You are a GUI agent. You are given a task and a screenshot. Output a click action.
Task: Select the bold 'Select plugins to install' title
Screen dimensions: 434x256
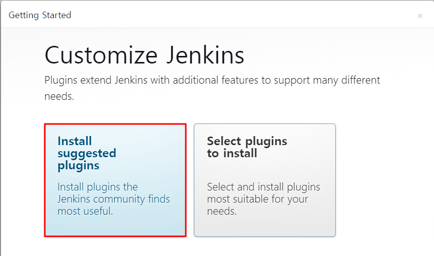247,147
